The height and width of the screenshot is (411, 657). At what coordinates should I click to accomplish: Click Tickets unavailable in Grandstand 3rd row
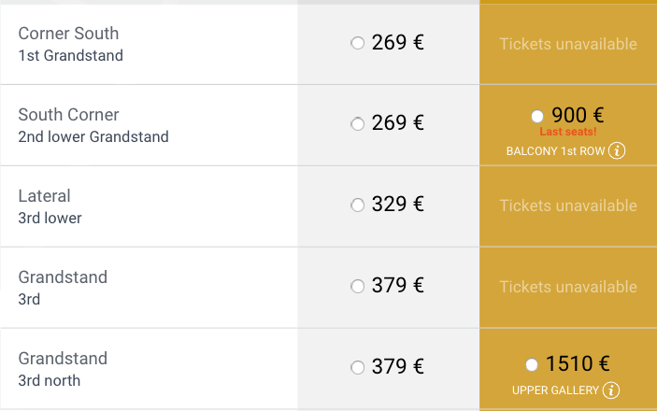click(x=568, y=287)
